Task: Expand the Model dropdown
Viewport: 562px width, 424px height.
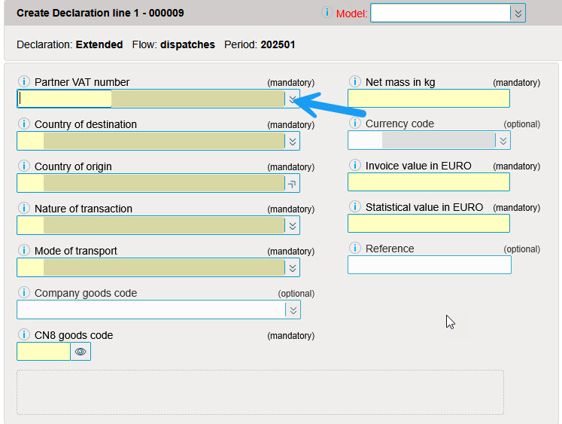Action: [x=517, y=14]
